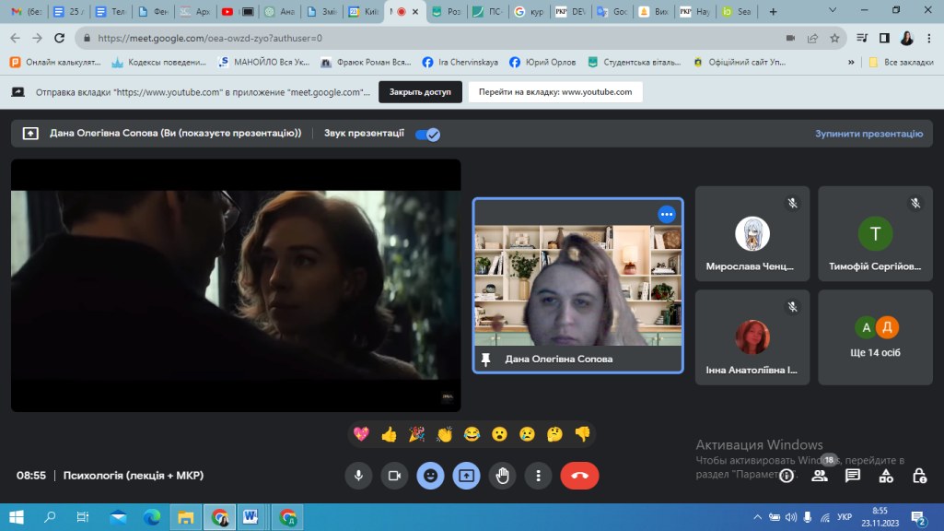944x531 pixels.
Task: Toggle the present screen button
Action: click(x=466, y=476)
